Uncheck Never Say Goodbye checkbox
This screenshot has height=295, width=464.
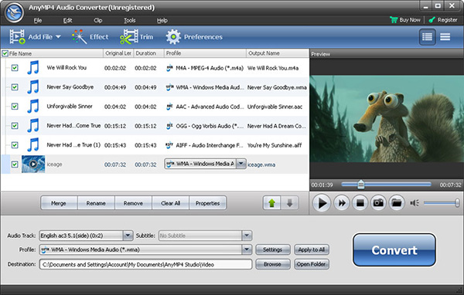[15, 87]
